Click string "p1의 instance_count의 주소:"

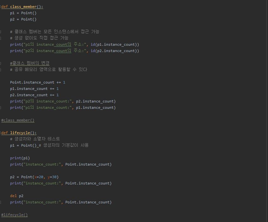tap(55, 44)
